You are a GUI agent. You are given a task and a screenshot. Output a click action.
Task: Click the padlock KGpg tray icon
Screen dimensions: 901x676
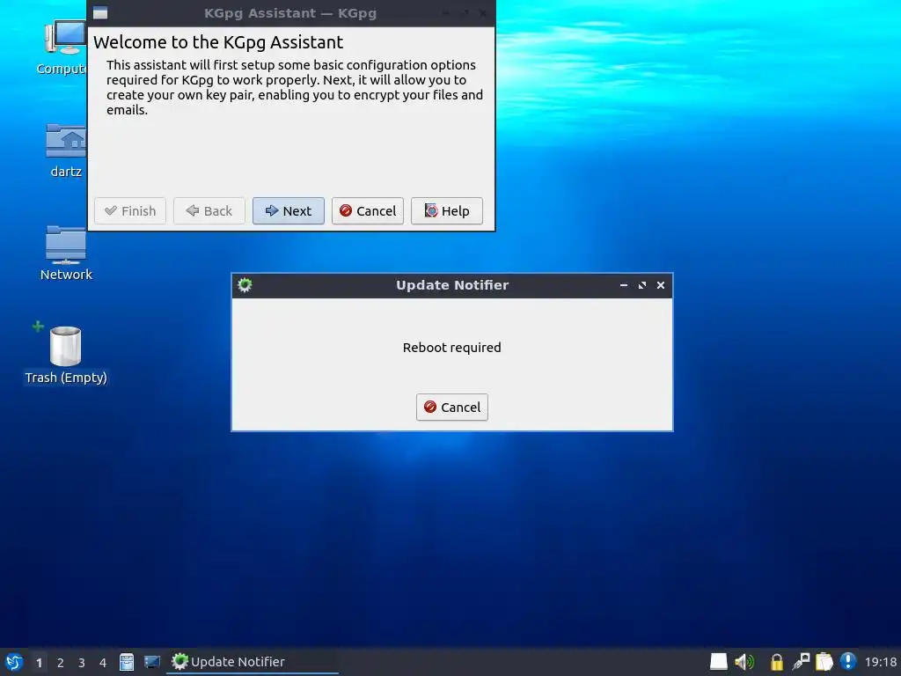(776, 662)
